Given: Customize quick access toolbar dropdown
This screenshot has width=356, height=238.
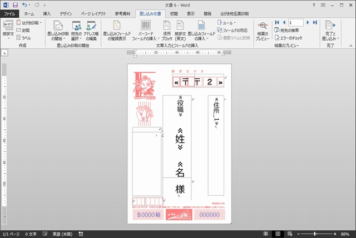Looking at the screenshot, I should [44, 5].
